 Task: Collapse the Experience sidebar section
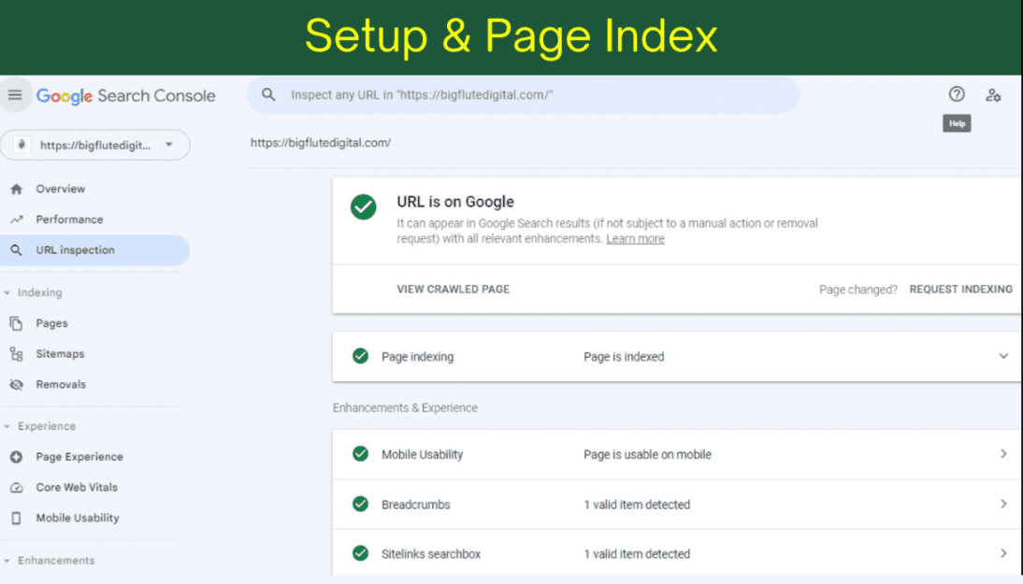(8, 427)
